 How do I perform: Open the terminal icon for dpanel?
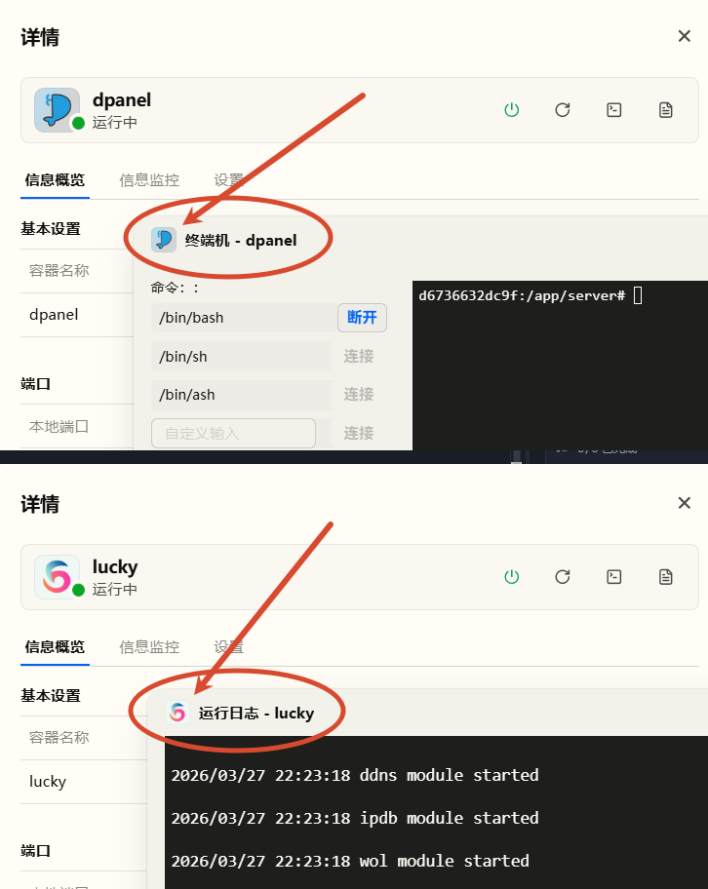point(613,110)
